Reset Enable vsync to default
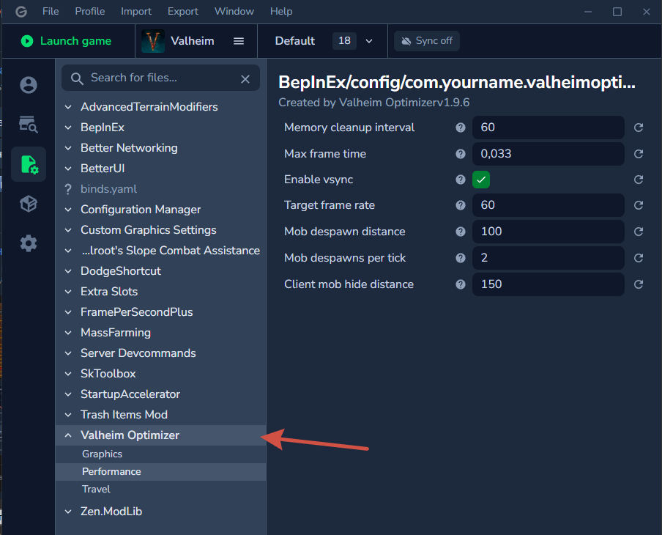This screenshot has width=662, height=535. [639, 180]
